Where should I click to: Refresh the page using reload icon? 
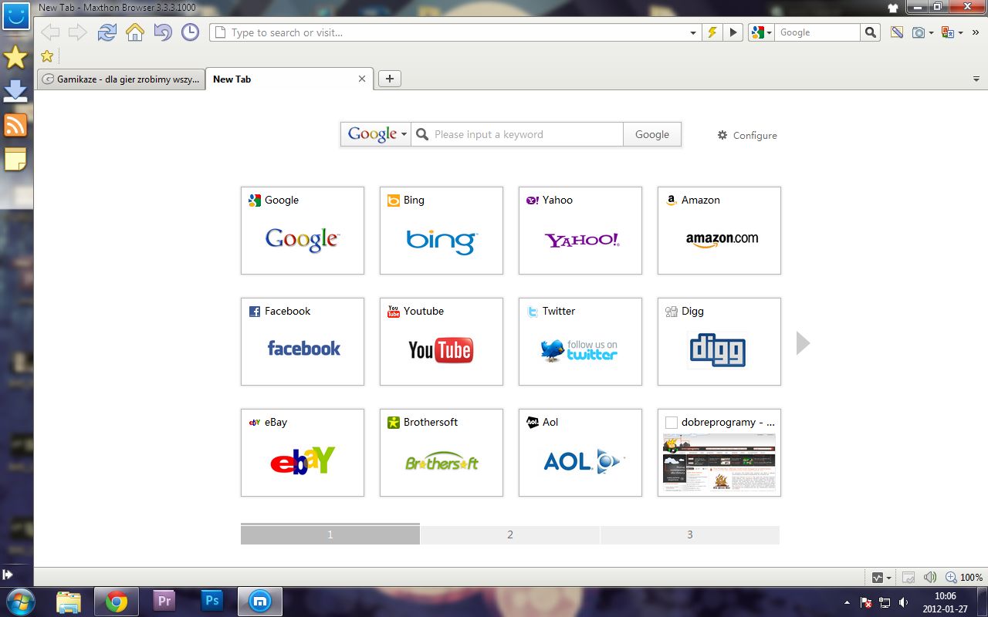[107, 32]
